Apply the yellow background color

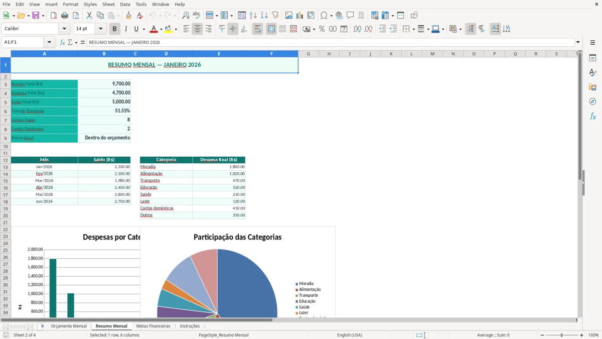pos(169,29)
